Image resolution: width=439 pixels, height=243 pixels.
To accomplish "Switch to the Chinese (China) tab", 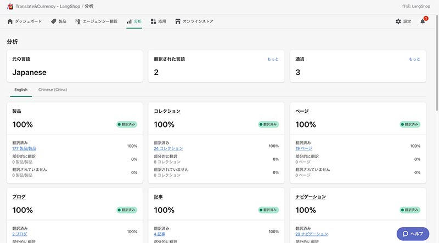I will (x=53, y=89).
